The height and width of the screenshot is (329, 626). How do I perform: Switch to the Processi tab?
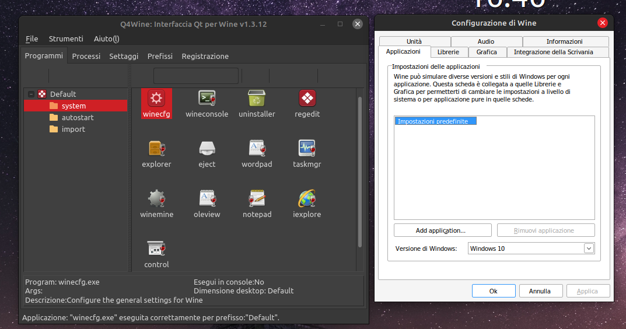[86, 57]
